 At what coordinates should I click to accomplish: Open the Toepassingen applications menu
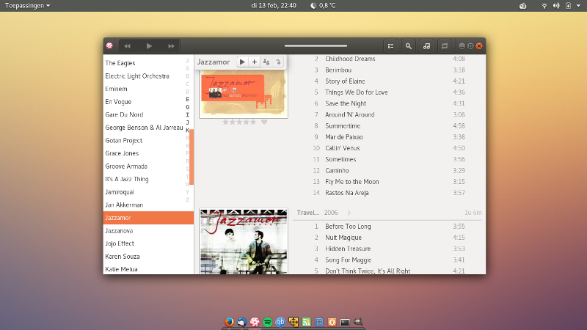[27, 6]
